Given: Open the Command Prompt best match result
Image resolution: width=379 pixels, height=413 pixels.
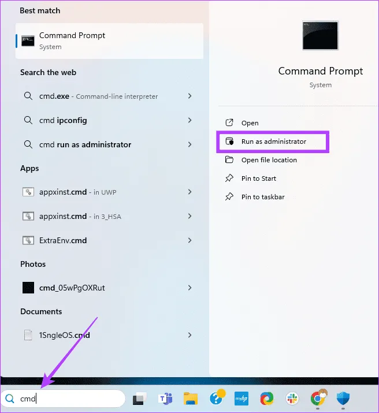Looking at the screenshot, I should coord(109,41).
